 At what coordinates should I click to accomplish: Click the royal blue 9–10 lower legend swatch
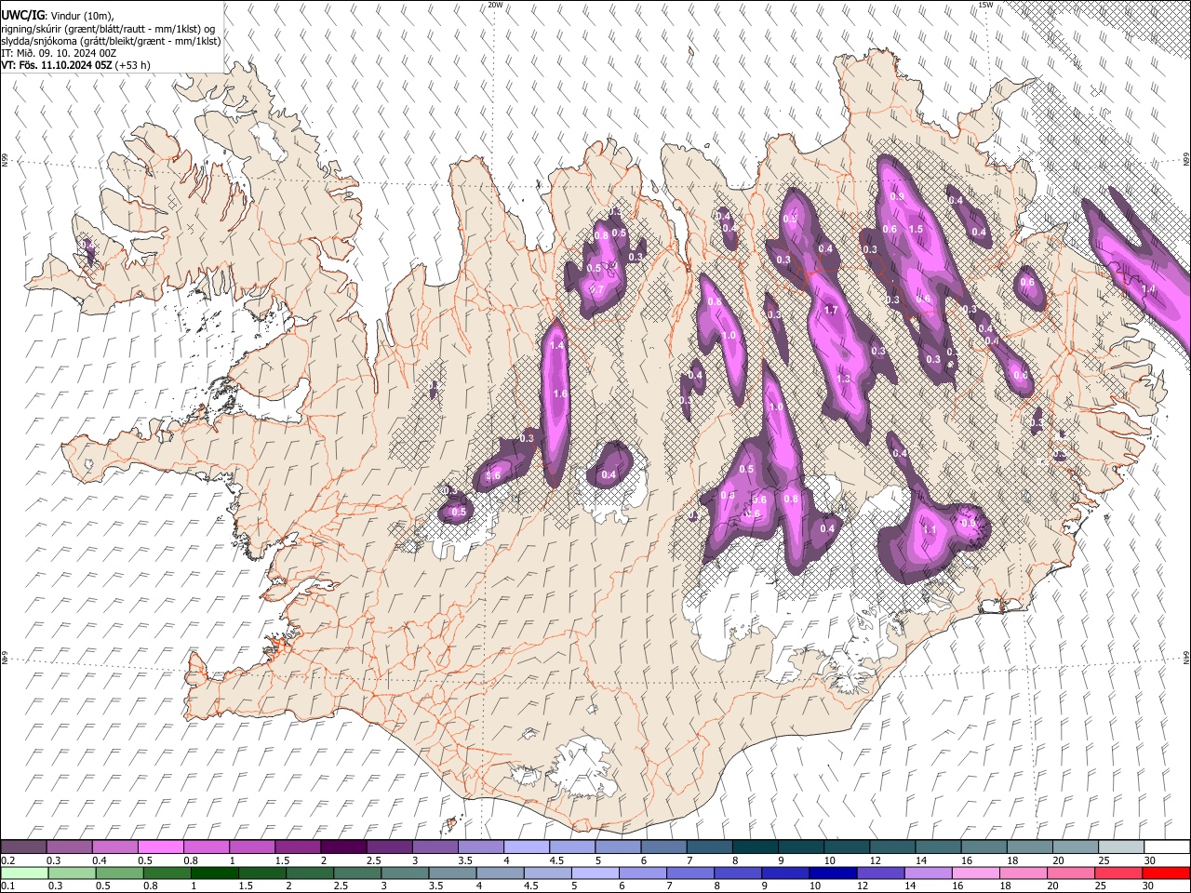(783, 873)
